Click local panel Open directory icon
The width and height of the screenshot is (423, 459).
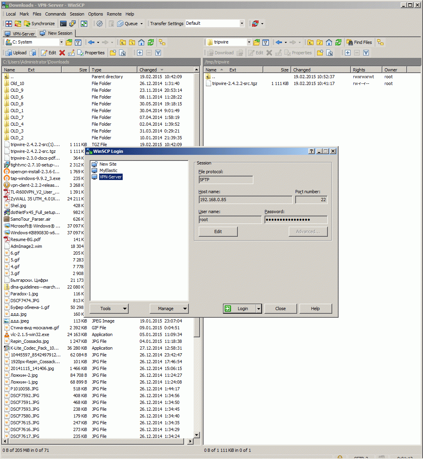[x=69, y=42]
